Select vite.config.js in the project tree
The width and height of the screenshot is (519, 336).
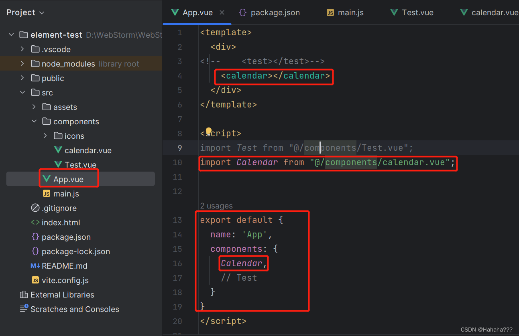65,280
